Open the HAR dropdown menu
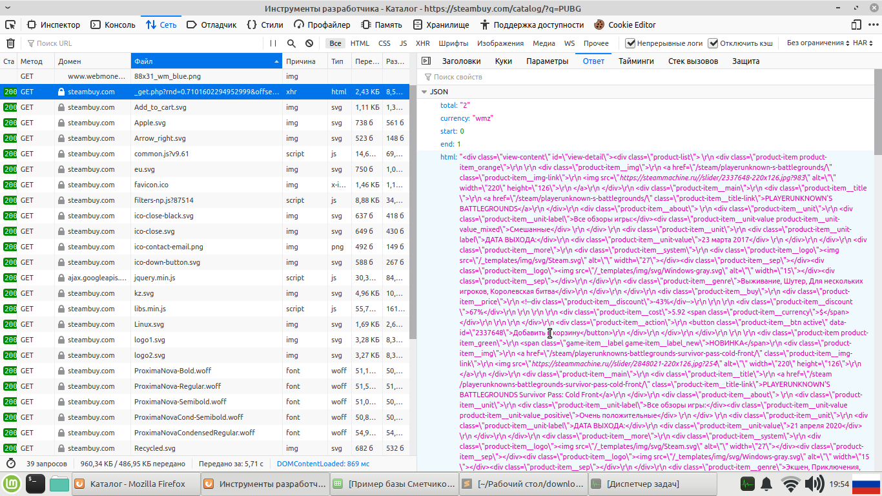The image size is (882, 496). [863, 43]
